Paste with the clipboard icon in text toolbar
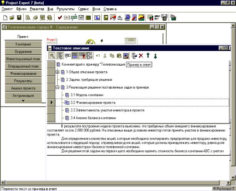Viewport: 236px width, 191px height. coord(119,56)
